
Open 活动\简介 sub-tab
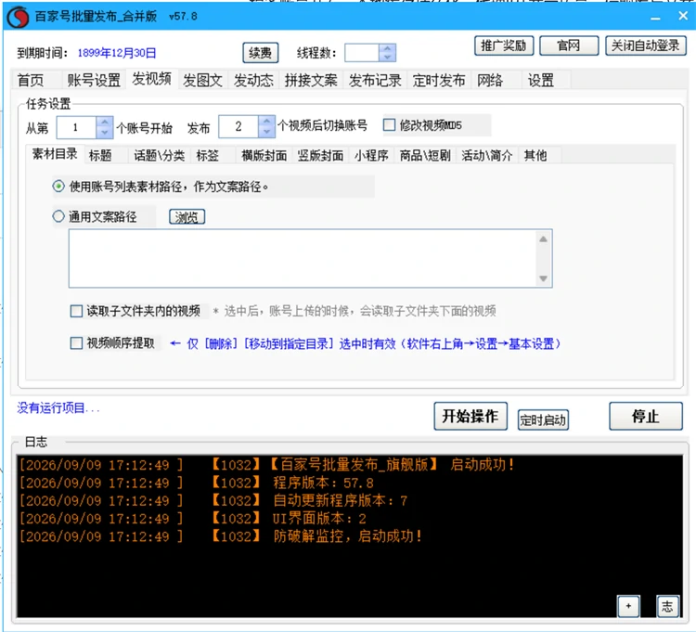[487, 155]
